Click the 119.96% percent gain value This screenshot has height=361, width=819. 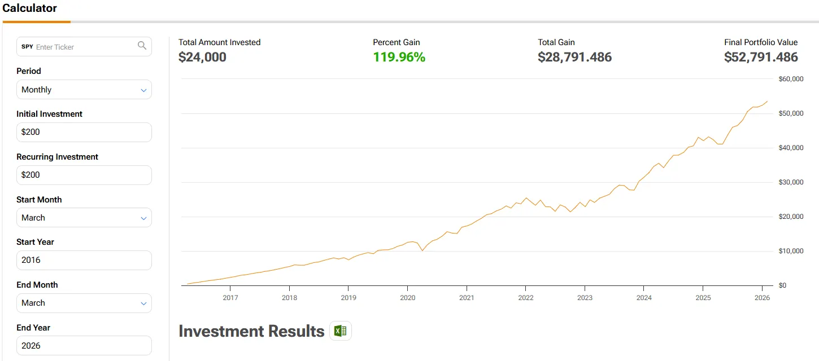pos(399,57)
